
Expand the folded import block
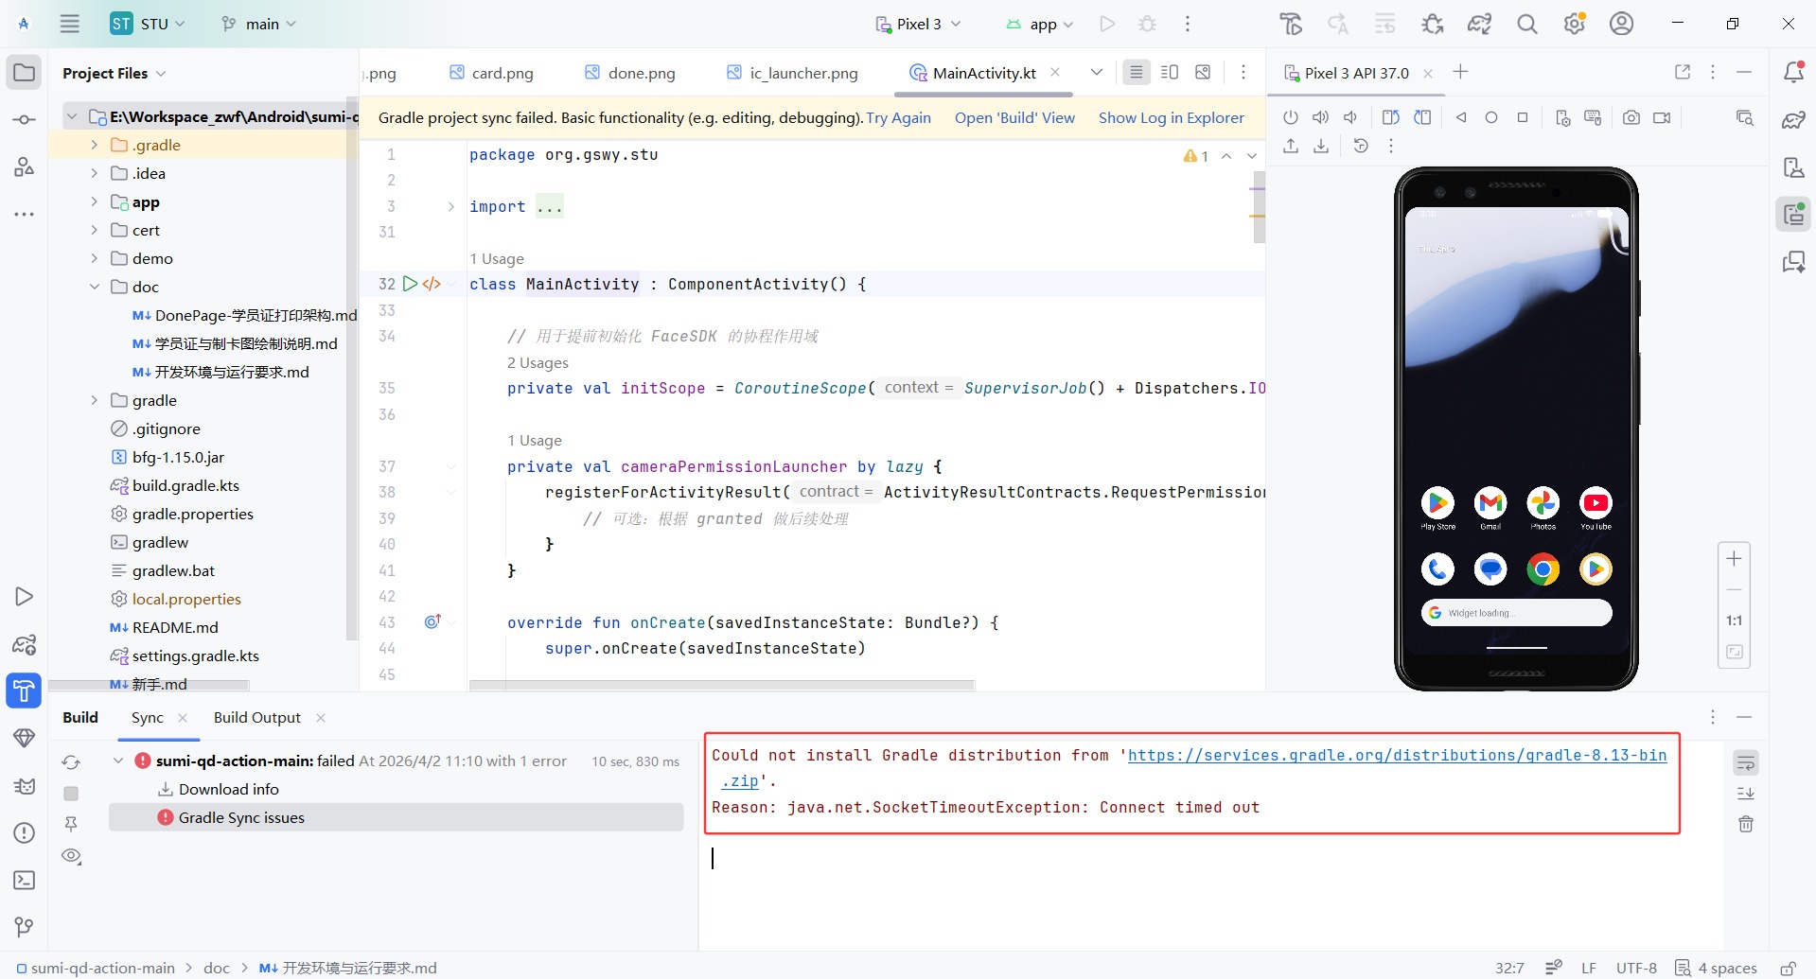450,206
